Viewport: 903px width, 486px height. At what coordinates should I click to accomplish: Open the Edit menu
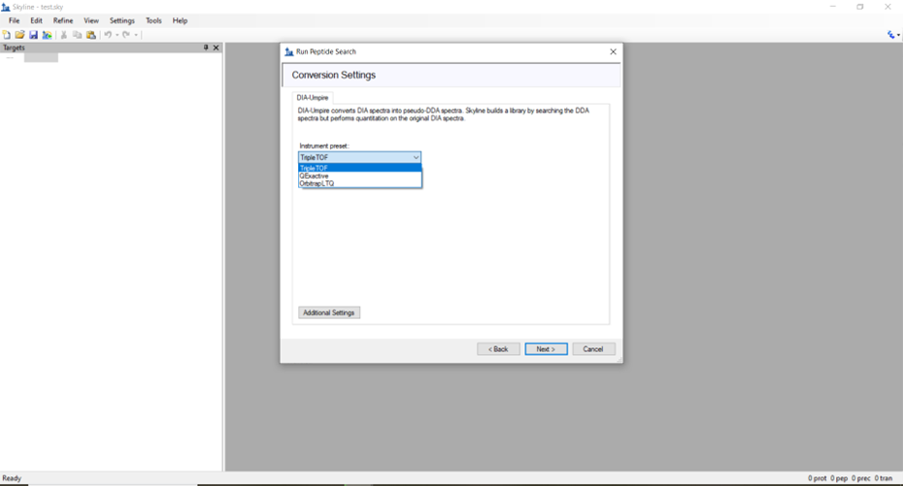36,20
